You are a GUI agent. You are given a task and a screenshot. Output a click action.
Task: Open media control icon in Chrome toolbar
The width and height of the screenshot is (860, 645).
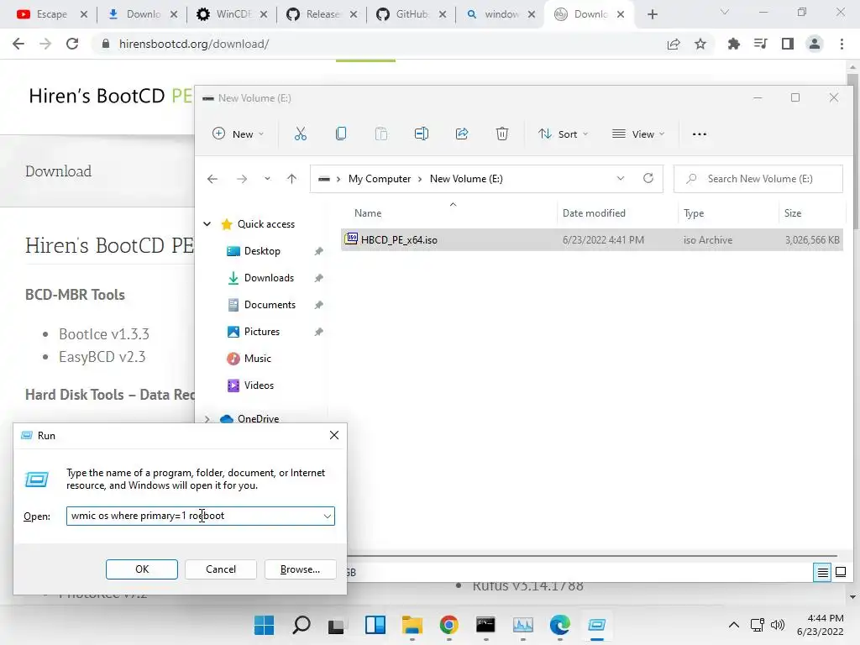click(x=760, y=44)
